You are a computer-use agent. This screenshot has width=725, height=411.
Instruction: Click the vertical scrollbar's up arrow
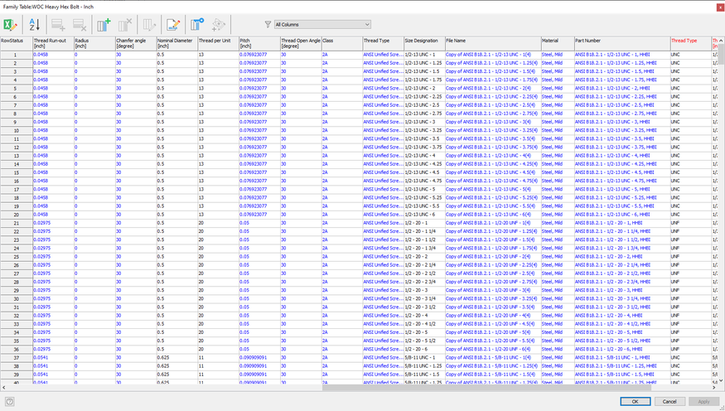[722, 41]
